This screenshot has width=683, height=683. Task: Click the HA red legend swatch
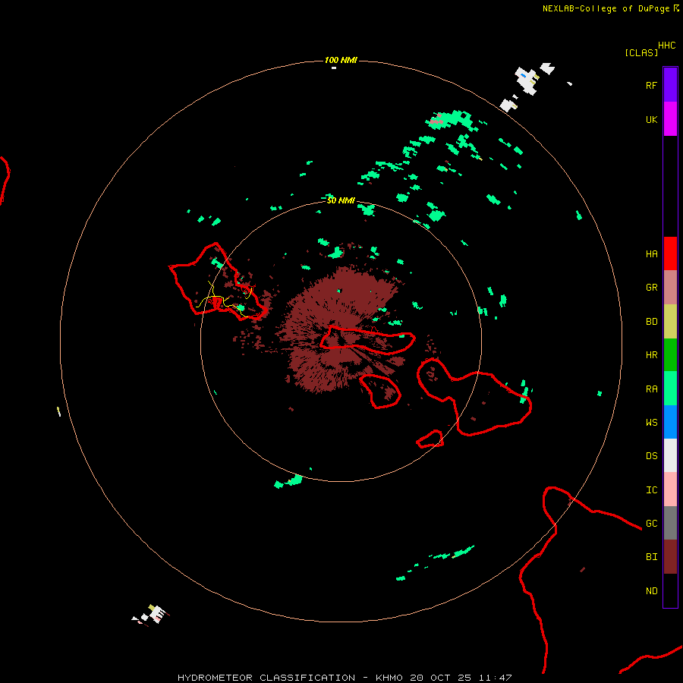click(670, 253)
